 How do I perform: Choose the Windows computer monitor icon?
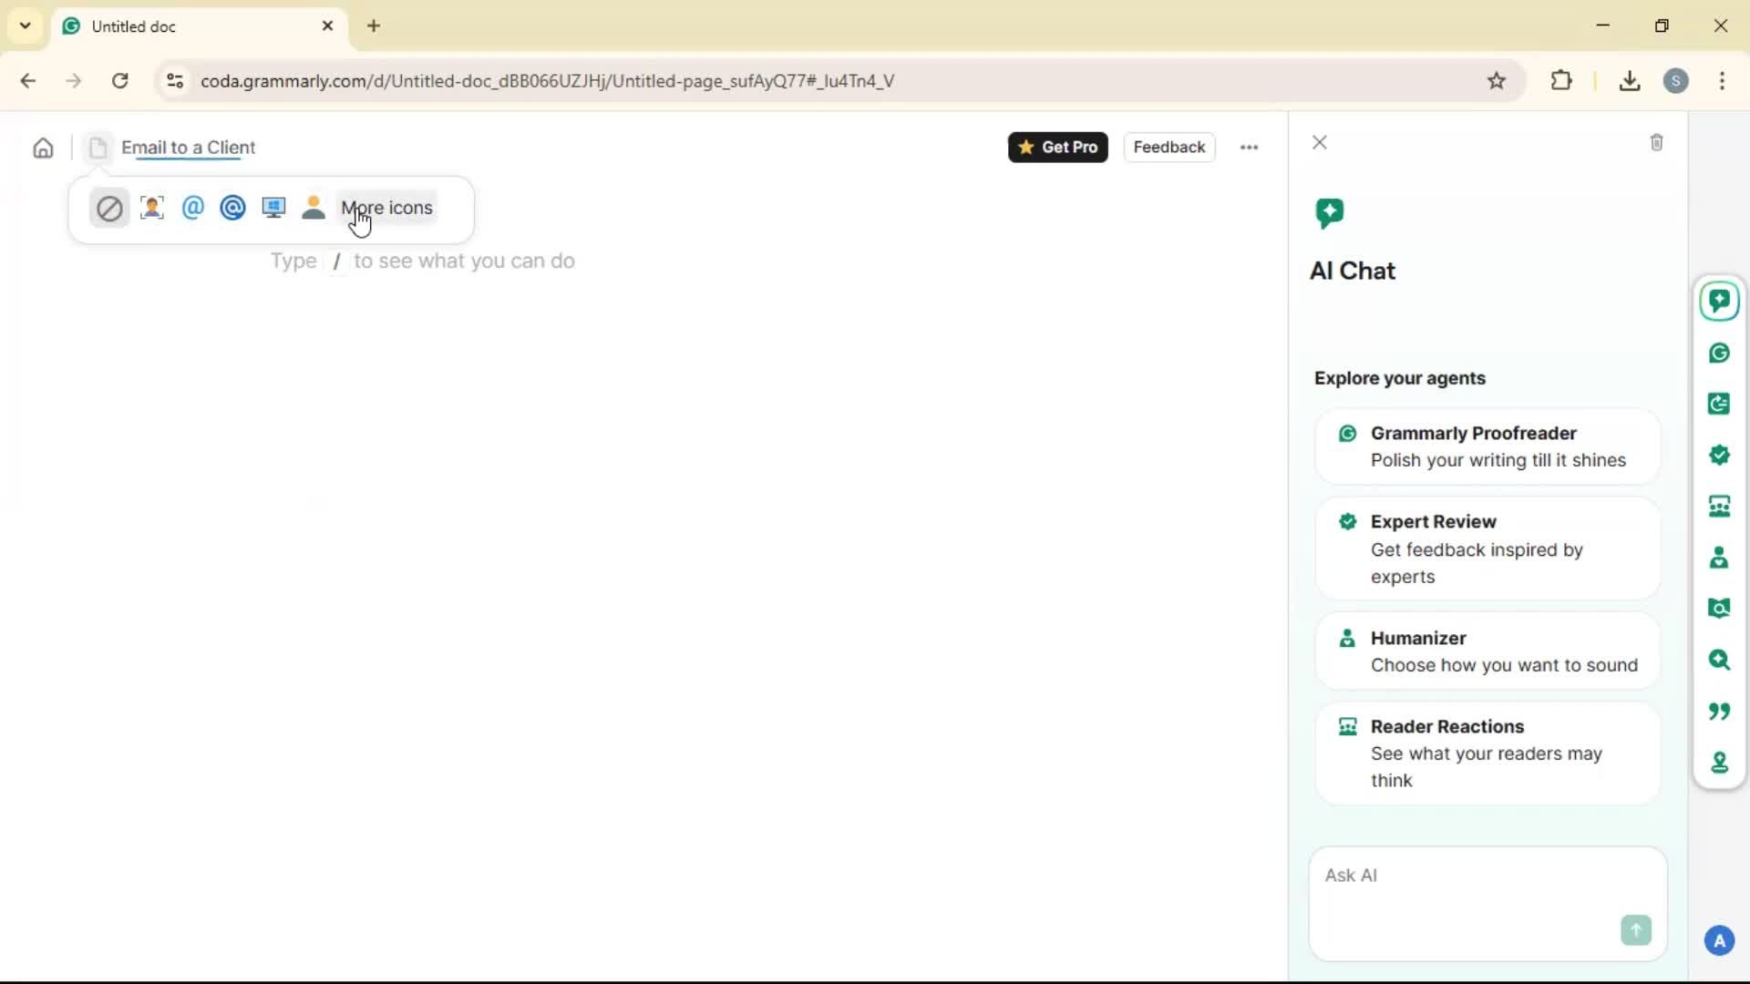273,208
